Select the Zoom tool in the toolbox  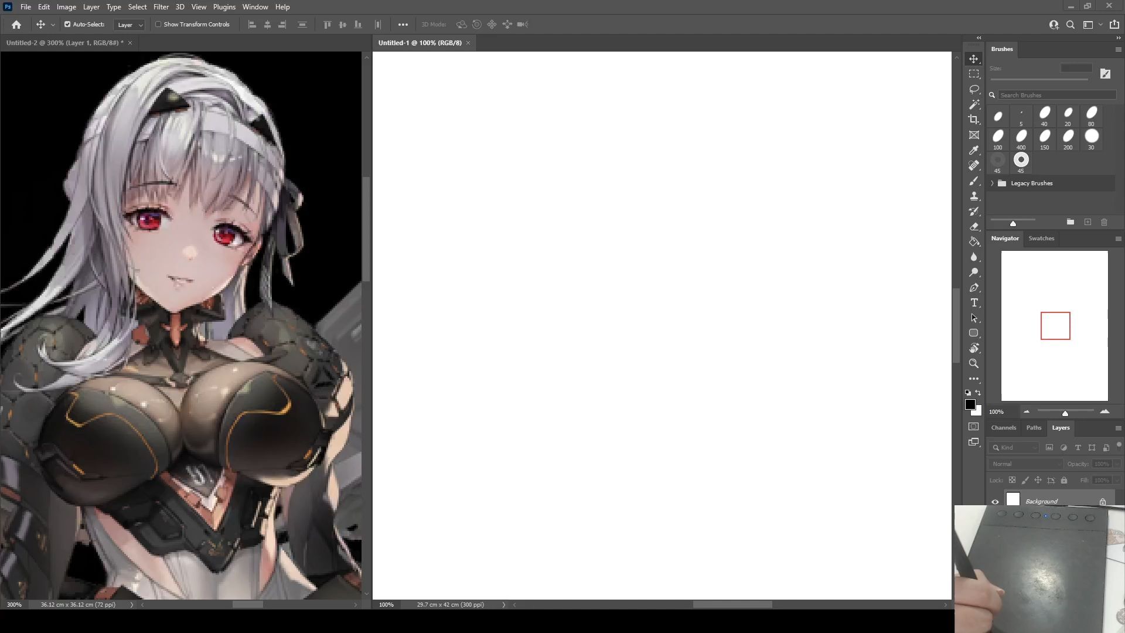point(974,363)
